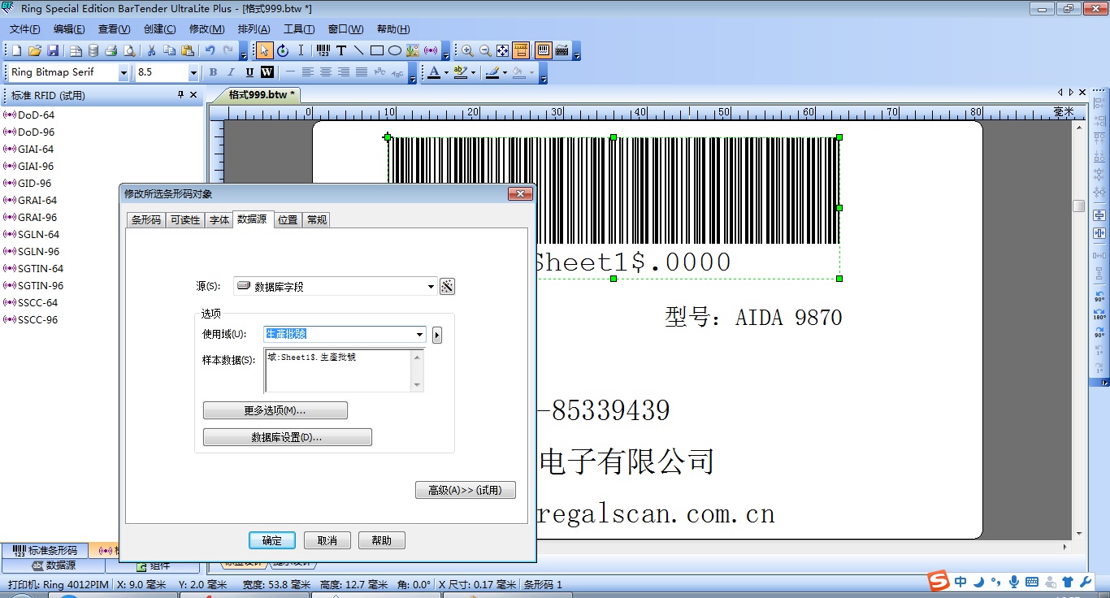Viewport: 1110px width, 598px height.
Task: Apply line color swatch
Action: (x=492, y=72)
